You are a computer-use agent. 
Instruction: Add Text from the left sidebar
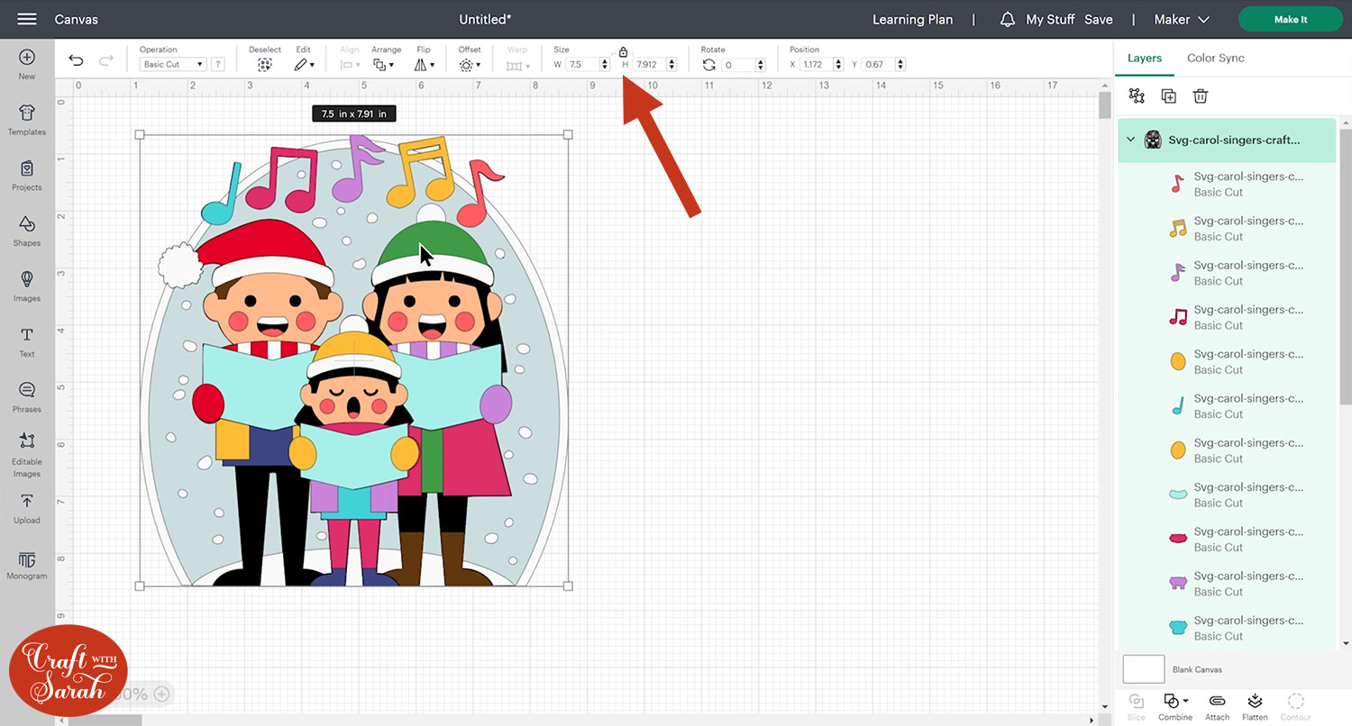point(26,341)
